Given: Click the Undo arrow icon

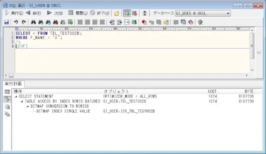Looking at the screenshot, I should pyautogui.click(x=16, y=22).
